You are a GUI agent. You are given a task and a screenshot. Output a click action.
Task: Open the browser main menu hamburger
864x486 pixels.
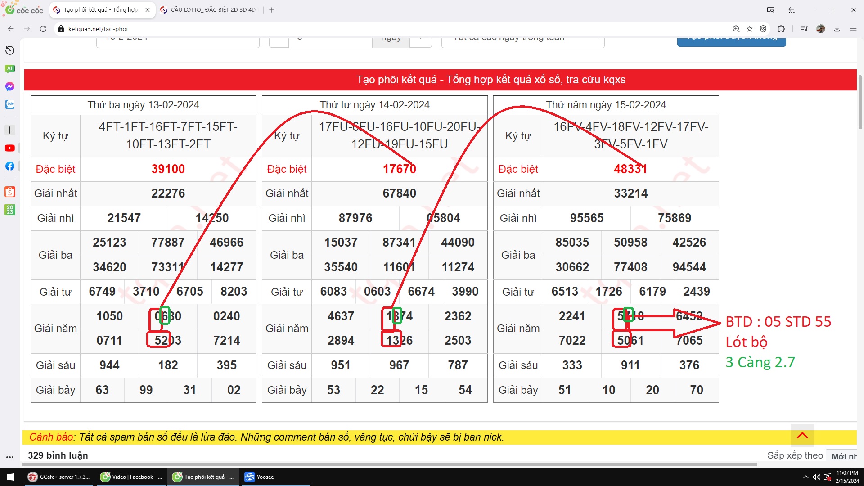tap(853, 29)
